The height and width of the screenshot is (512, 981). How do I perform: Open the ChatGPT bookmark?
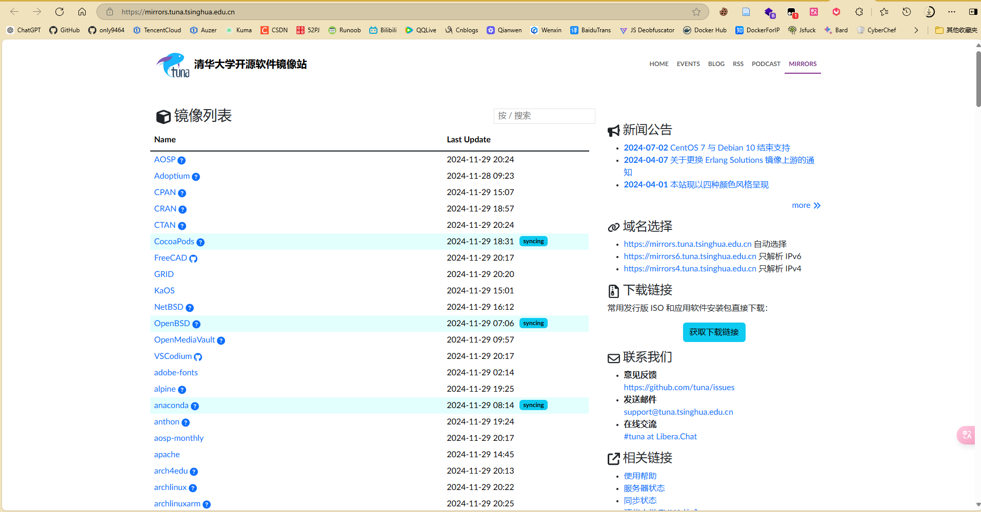[24, 30]
